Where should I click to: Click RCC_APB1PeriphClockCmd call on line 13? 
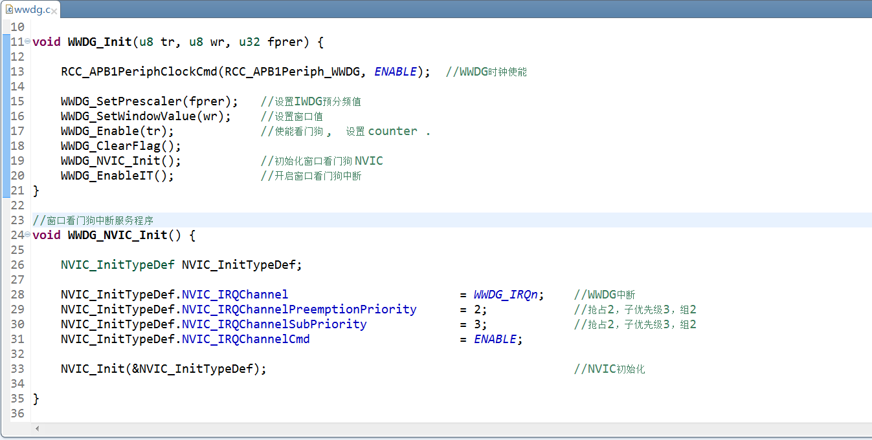(139, 72)
